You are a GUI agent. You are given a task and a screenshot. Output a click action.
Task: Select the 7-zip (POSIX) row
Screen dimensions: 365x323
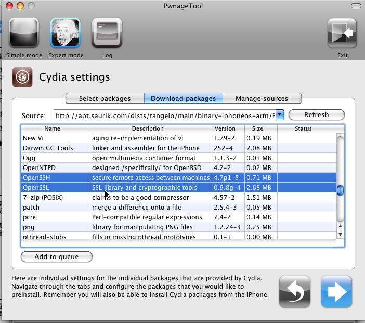point(179,198)
